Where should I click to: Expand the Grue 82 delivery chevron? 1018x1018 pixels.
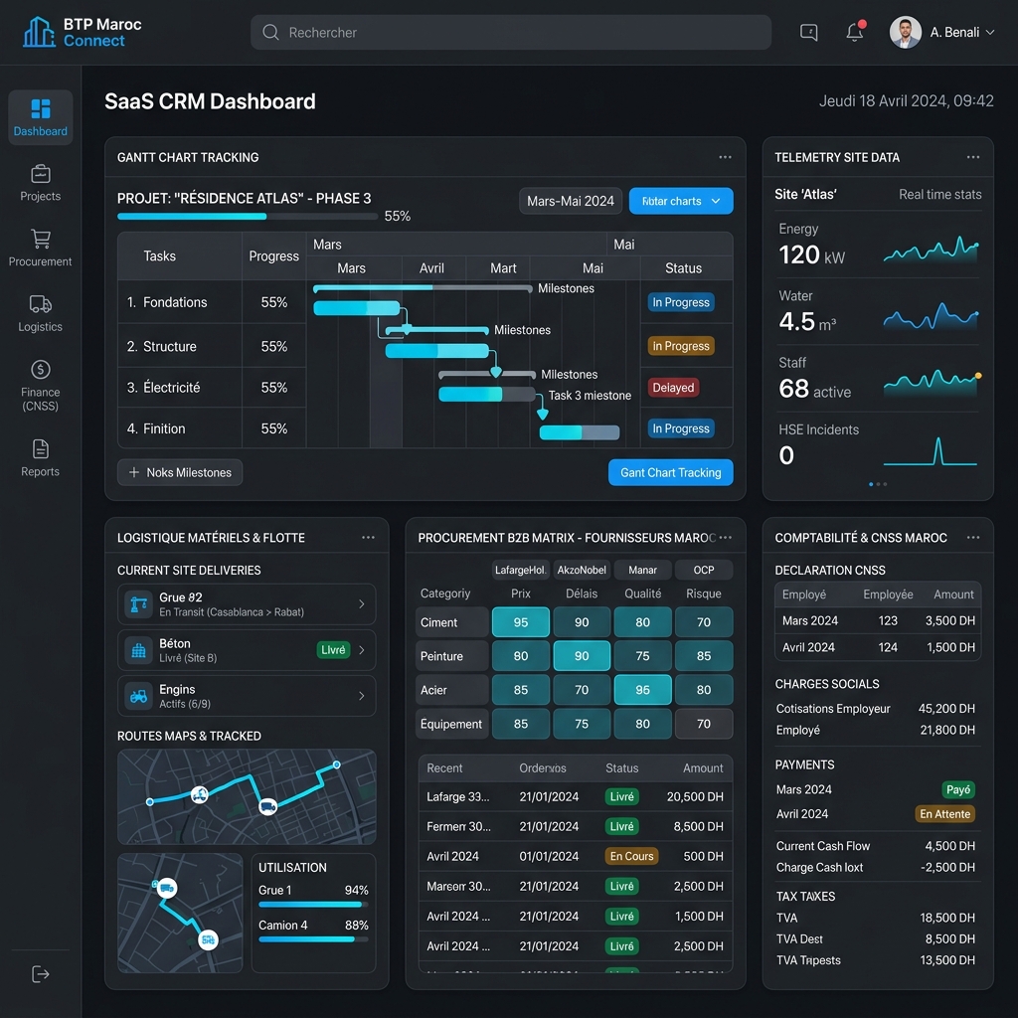click(362, 604)
